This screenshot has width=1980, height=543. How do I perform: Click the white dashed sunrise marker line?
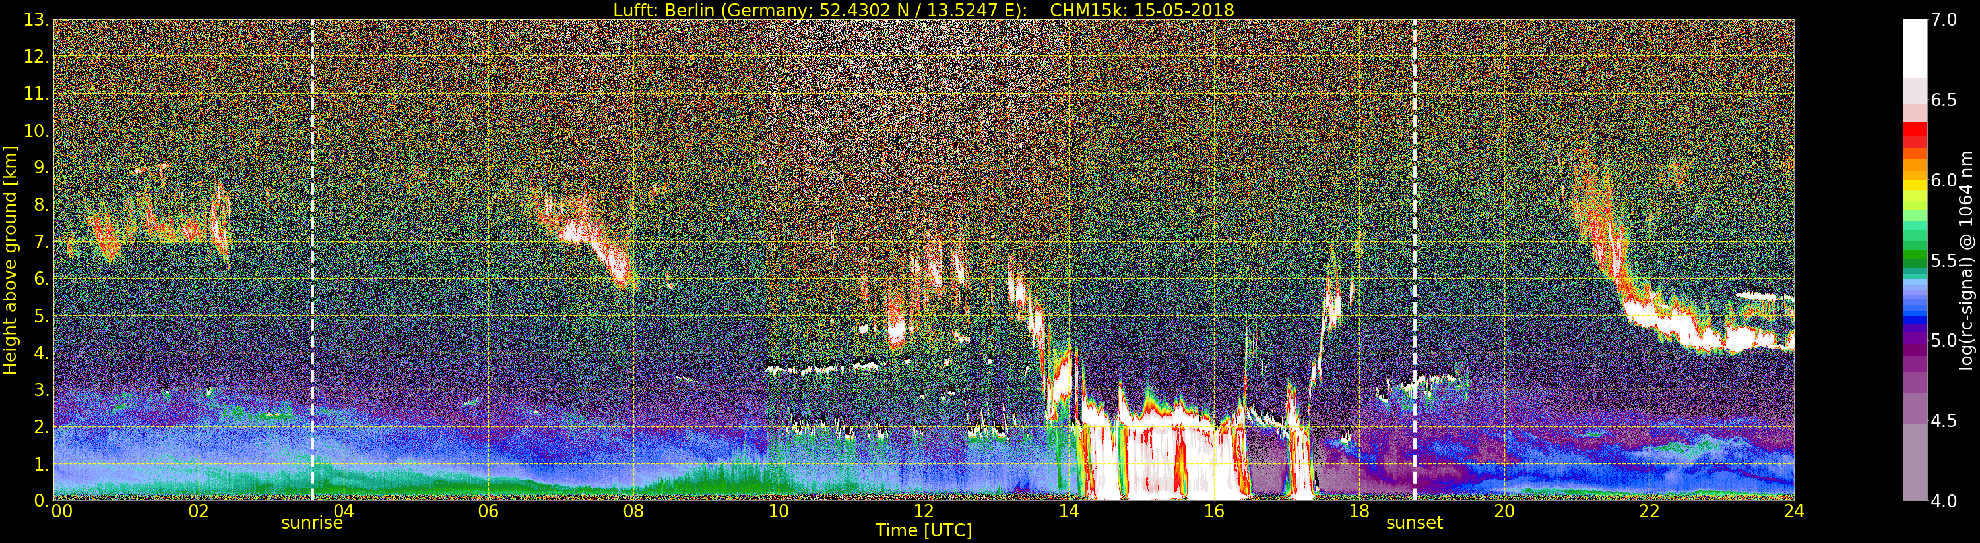[x=312, y=260]
